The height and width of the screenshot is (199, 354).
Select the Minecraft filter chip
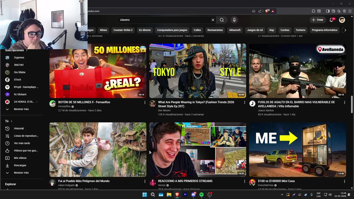(235, 30)
